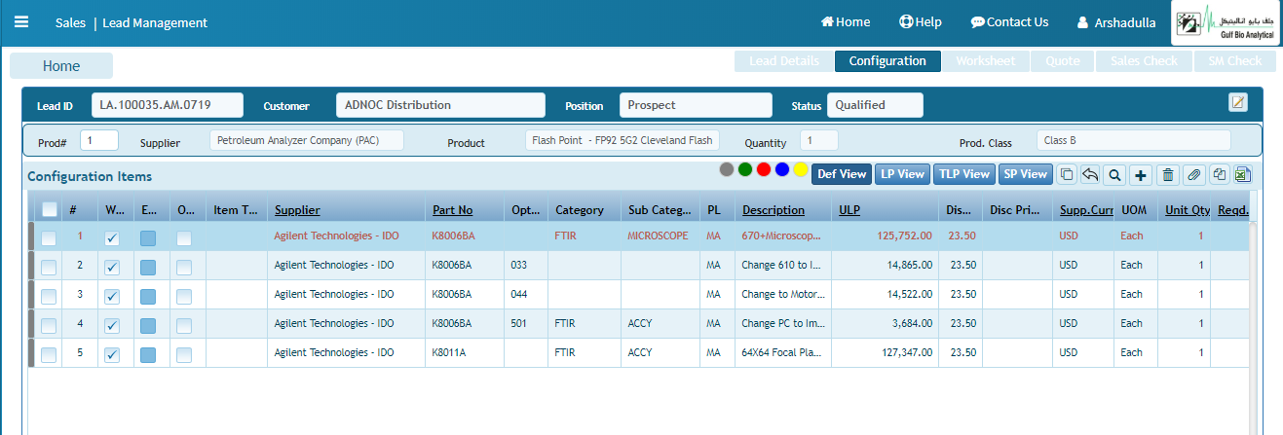Click the duplicate pages icon

(x=1219, y=175)
